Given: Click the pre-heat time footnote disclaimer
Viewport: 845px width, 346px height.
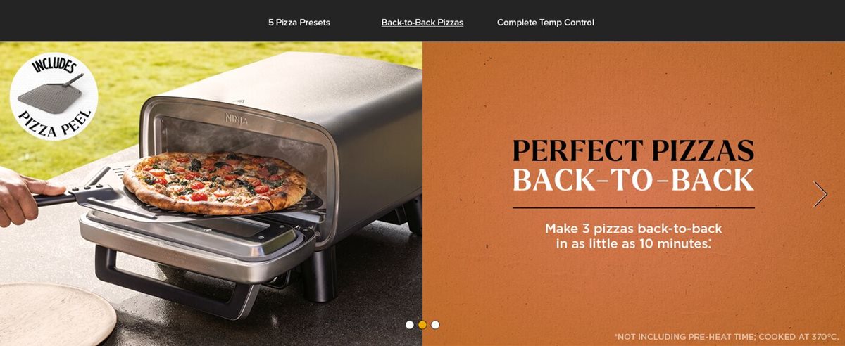Looking at the screenshot, I should pos(727,337).
